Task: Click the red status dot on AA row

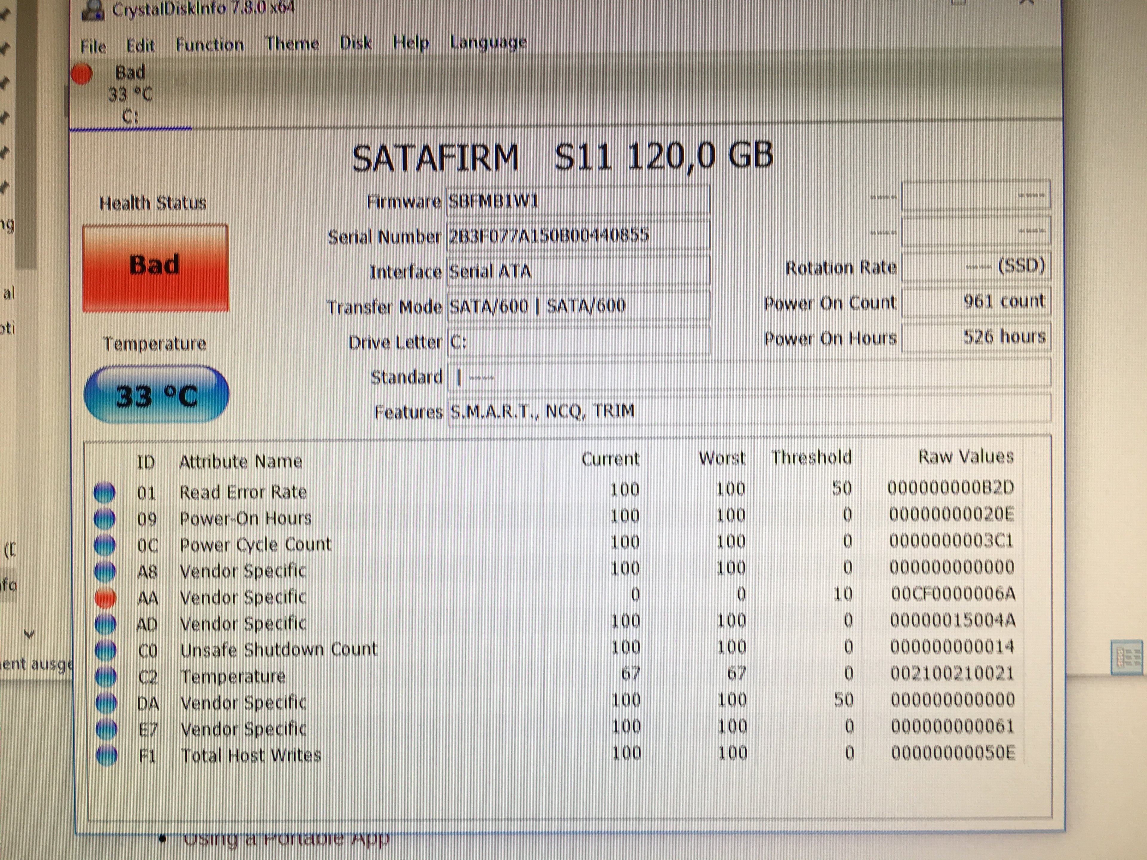Action: pos(106,598)
